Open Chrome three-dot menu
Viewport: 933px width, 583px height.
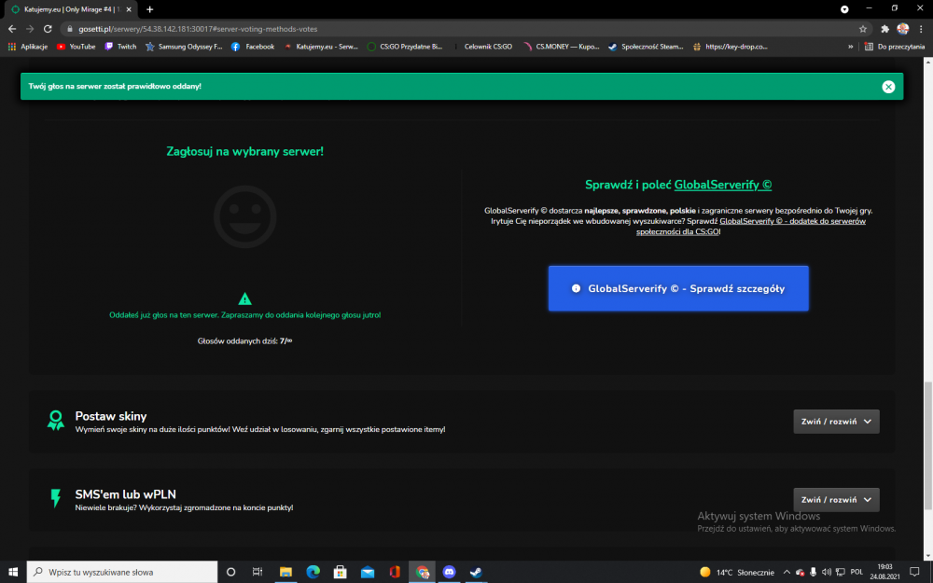pos(921,29)
